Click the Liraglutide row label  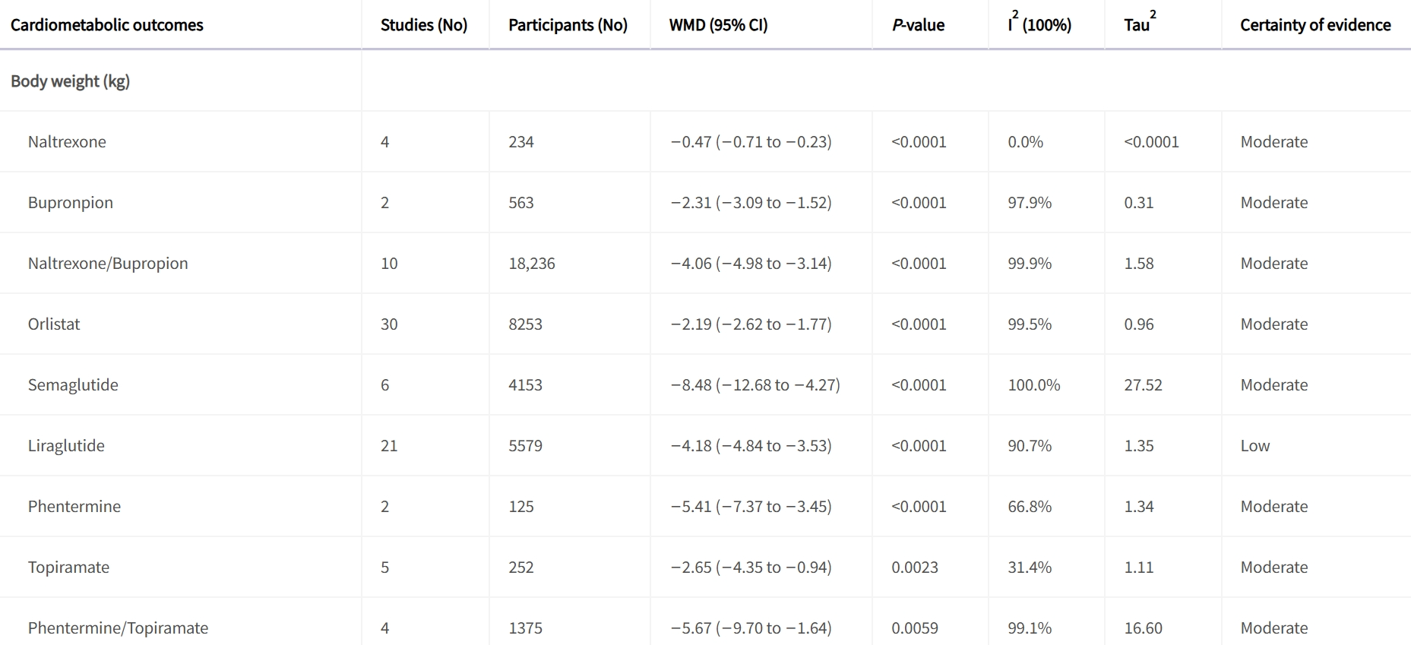(66, 446)
